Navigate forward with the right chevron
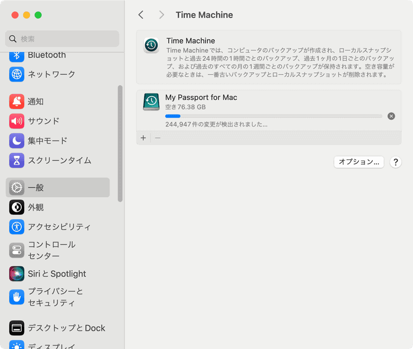The width and height of the screenshot is (413, 349). [162, 15]
